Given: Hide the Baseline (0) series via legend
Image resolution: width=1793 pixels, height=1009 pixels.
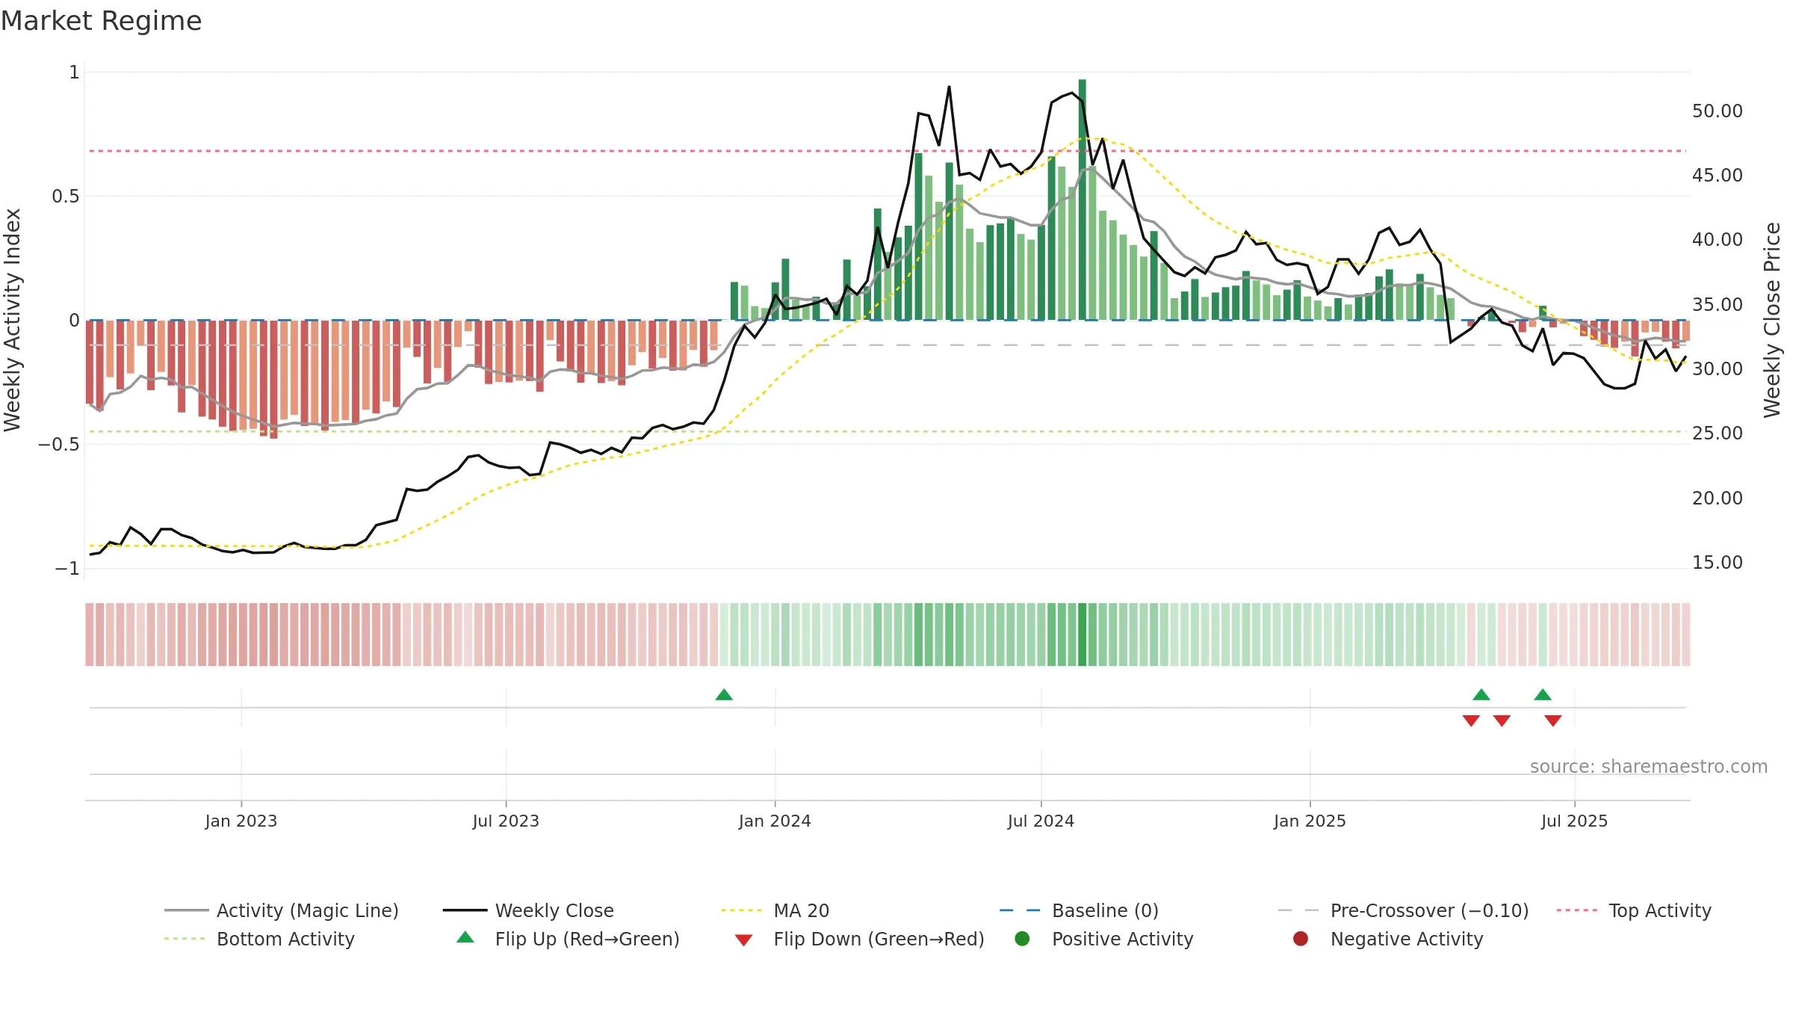Looking at the screenshot, I should tap(1080, 910).
